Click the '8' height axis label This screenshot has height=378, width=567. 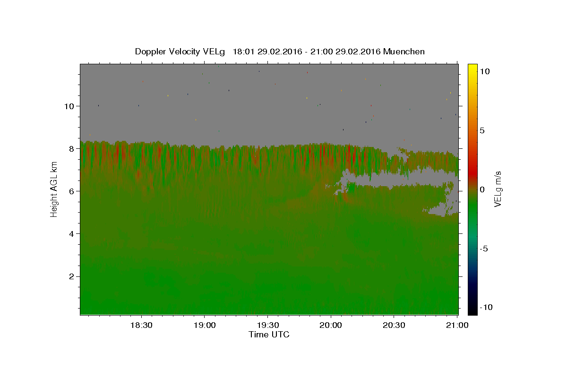[x=72, y=148]
